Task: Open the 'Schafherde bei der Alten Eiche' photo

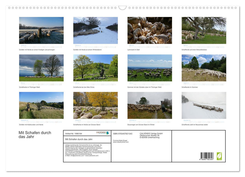Action: (x=95, y=68)
